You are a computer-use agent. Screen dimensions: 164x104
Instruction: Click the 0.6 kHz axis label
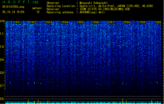tap(2, 99)
